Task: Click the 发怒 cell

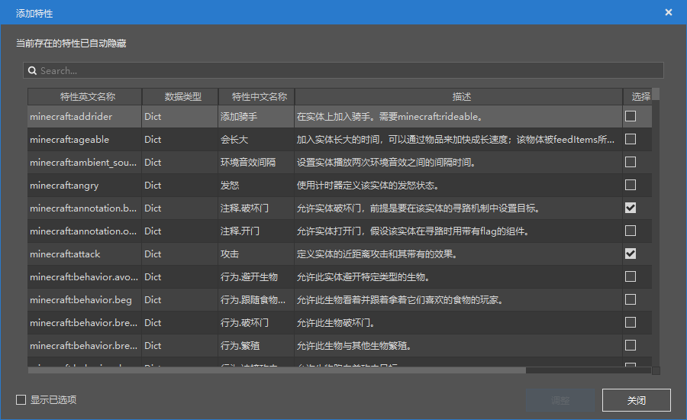Action: [256, 186]
